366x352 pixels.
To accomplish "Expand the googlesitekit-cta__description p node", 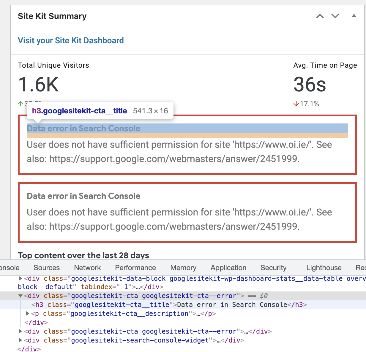I will (28, 313).
